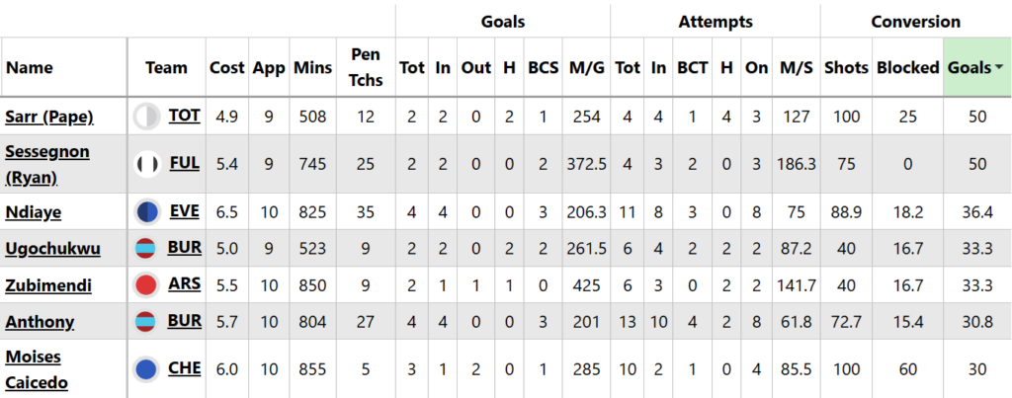Sort by Blocked conversion column header
Viewport: 1012px width, 398px height.
click(907, 68)
